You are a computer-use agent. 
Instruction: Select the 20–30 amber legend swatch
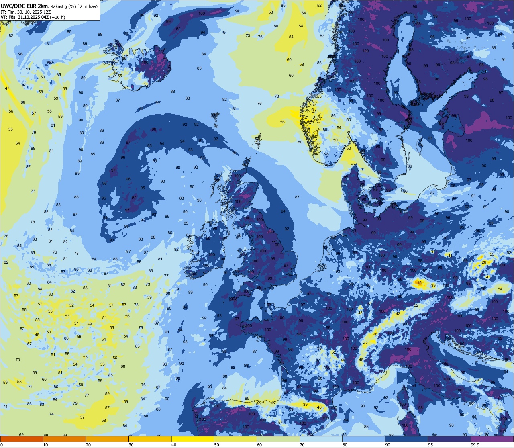pyautogui.click(x=107, y=439)
